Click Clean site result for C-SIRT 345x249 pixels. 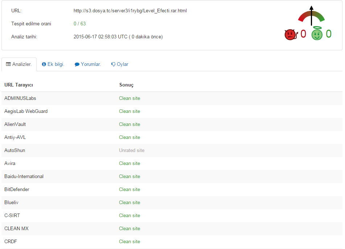130,215
